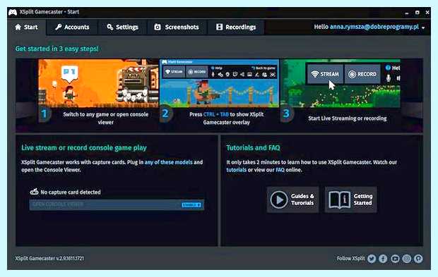The image size is (438, 277).
Task: Select step 1 game thumbnail image
Action: 98,83
